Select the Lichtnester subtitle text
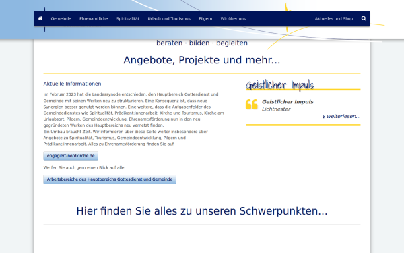The width and height of the screenshot is (404, 253). coord(276,109)
